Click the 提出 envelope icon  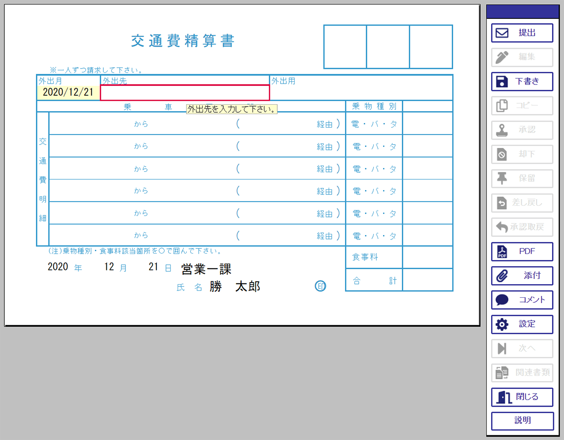pyautogui.click(x=502, y=33)
